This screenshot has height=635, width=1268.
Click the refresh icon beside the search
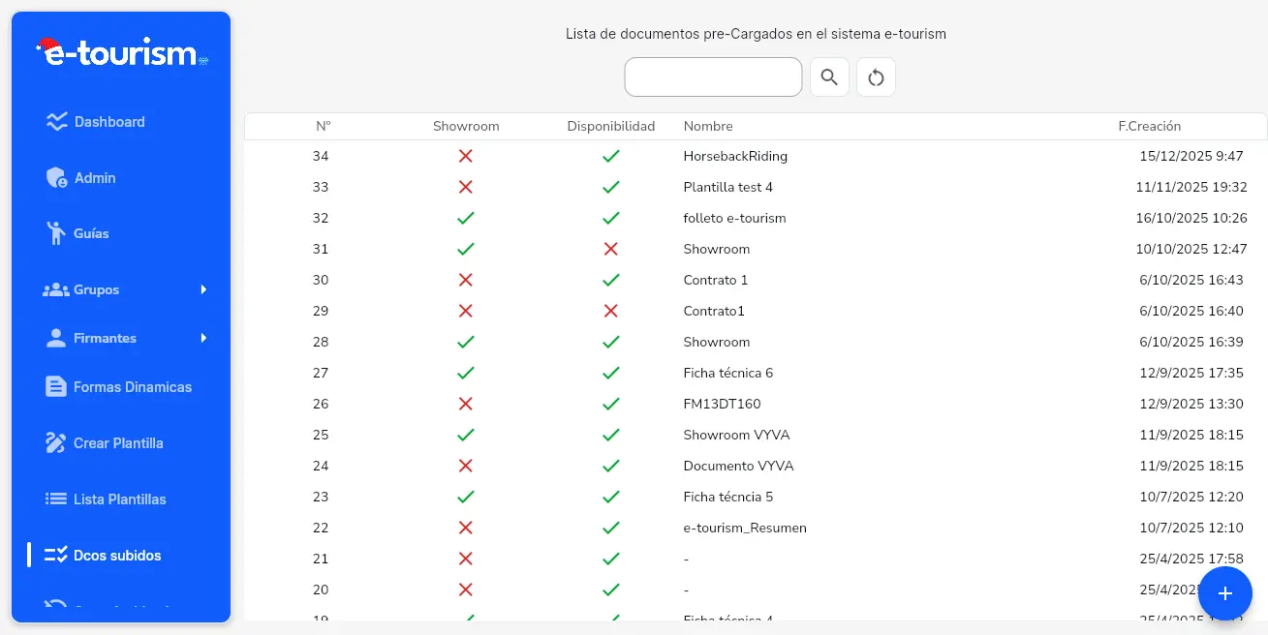click(x=876, y=76)
